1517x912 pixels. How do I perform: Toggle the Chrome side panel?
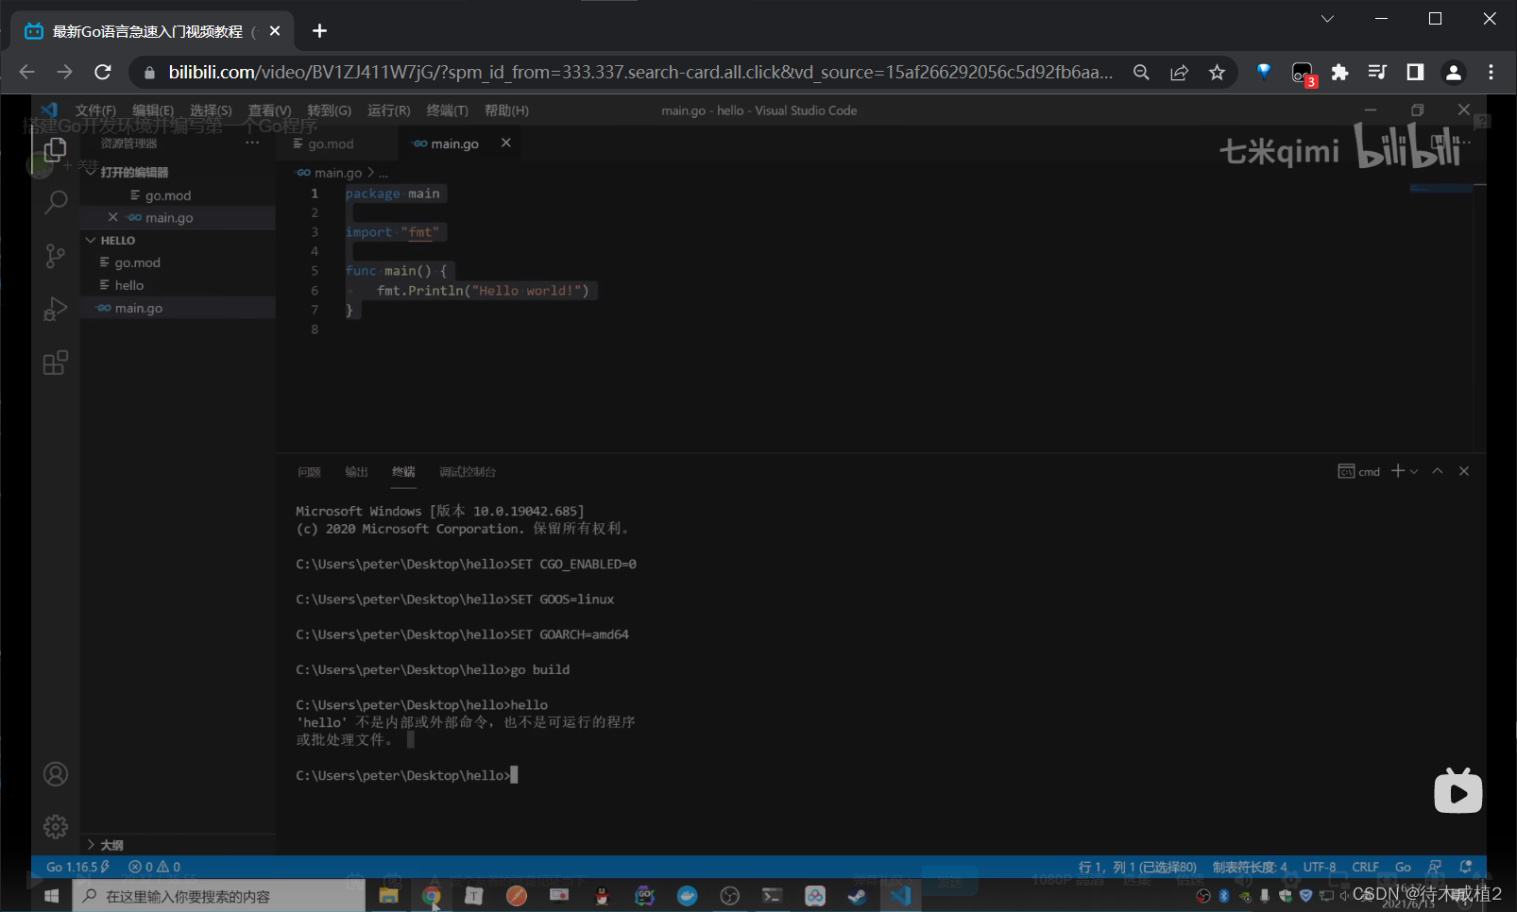coord(1415,73)
